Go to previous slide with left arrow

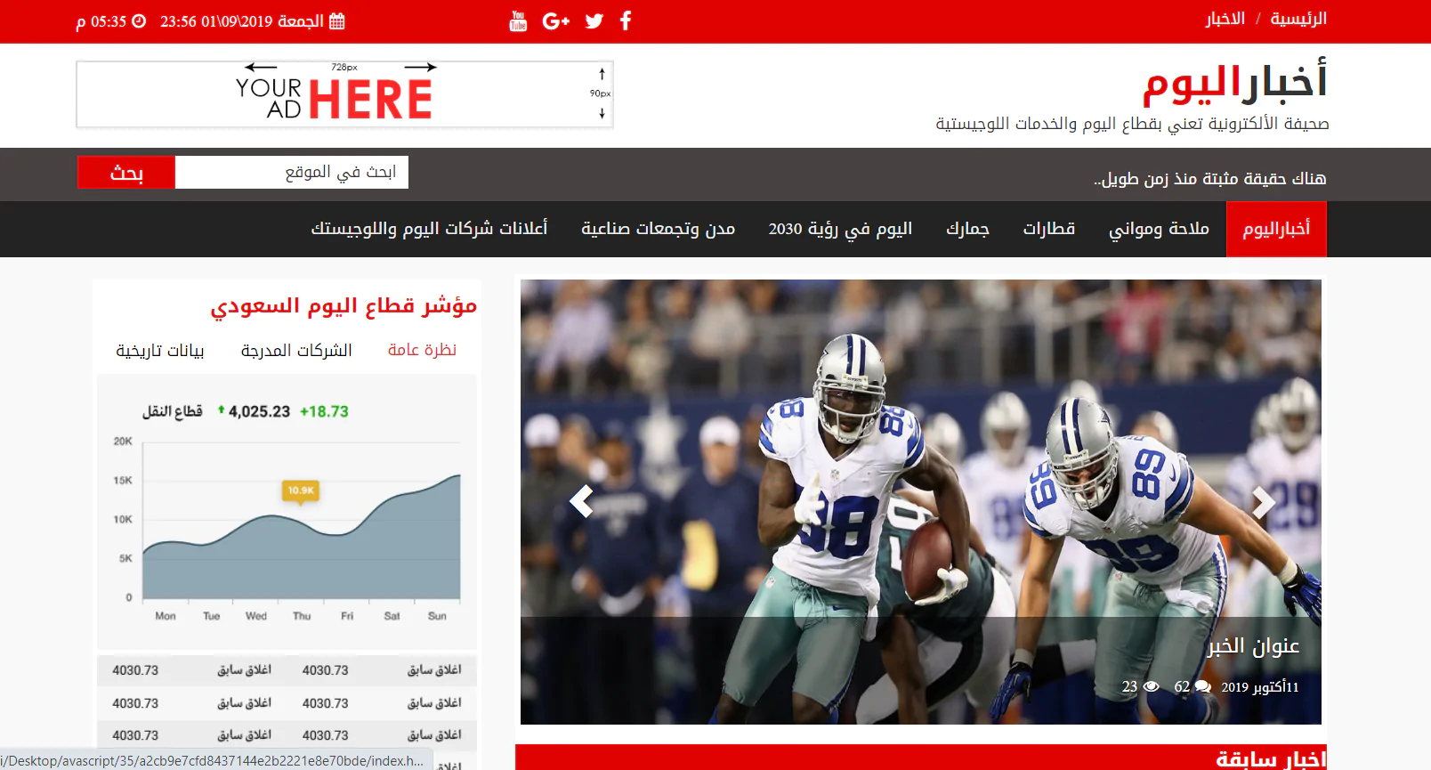pyautogui.click(x=581, y=502)
